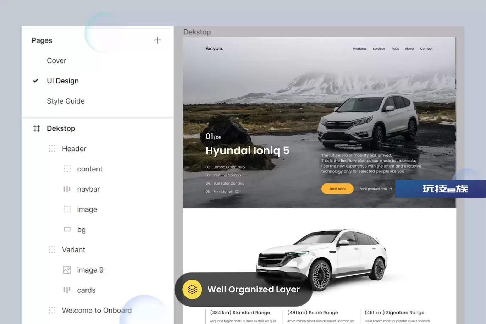The image size is (486, 324).
Task: Click (384 km) Standard Range heading
Action: [240, 313]
